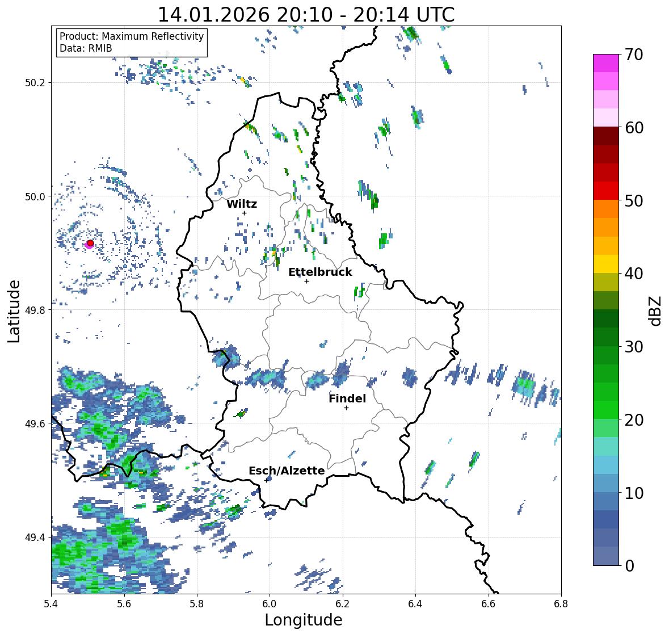Click the latitude tick label 49.4
The image size is (669, 634).
coord(35,538)
